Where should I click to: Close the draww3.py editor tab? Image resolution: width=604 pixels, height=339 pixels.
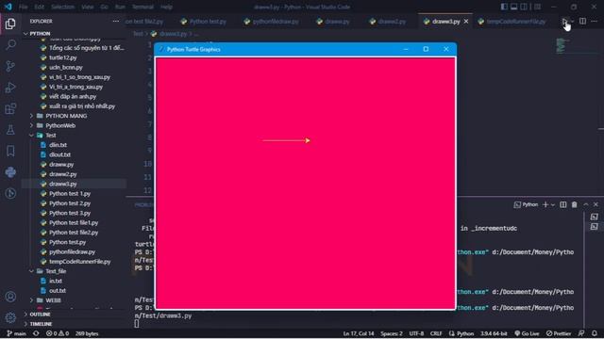pyautogui.click(x=466, y=22)
